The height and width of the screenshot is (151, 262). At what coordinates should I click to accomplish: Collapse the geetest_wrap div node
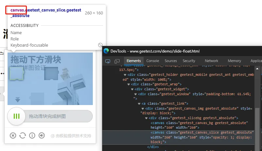point(129,84)
